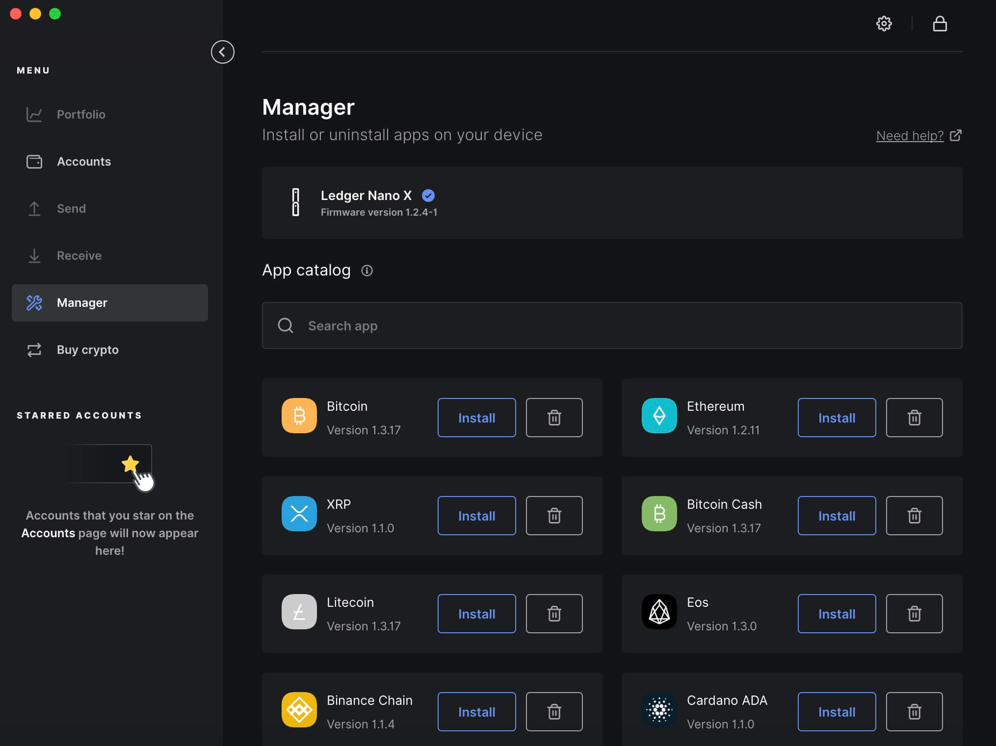Image resolution: width=996 pixels, height=746 pixels.
Task: Click the Eos Version 1.3.0 label
Action: (x=722, y=626)
